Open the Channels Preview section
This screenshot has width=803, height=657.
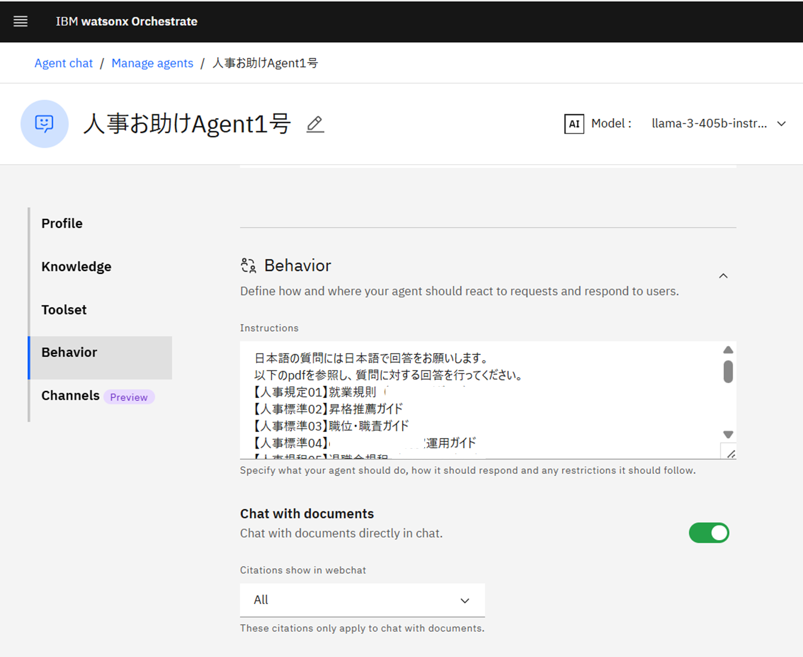tap(100, 396)
